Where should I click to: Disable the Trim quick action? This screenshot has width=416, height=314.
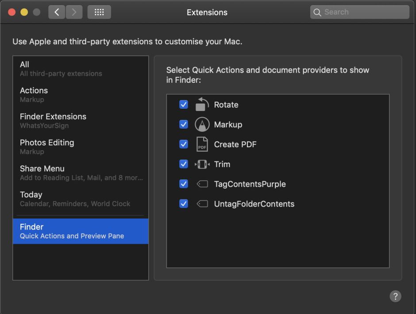pyautogui.click(x=183, y=164)
